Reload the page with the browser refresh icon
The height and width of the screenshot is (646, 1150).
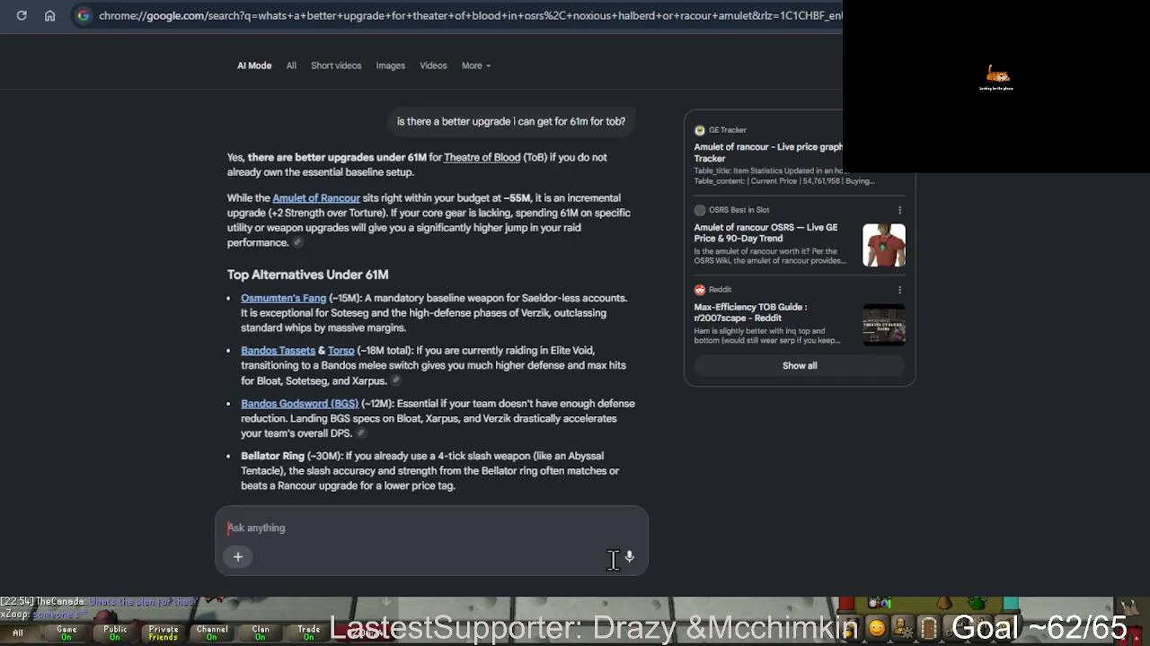(x=22, y=15)
